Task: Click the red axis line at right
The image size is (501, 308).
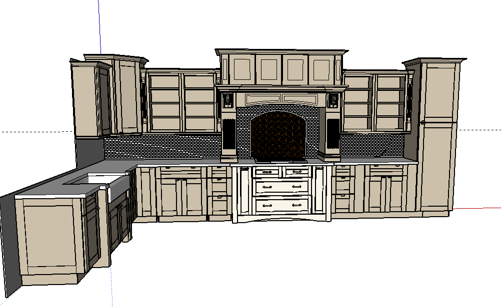Action: [476, 208]
